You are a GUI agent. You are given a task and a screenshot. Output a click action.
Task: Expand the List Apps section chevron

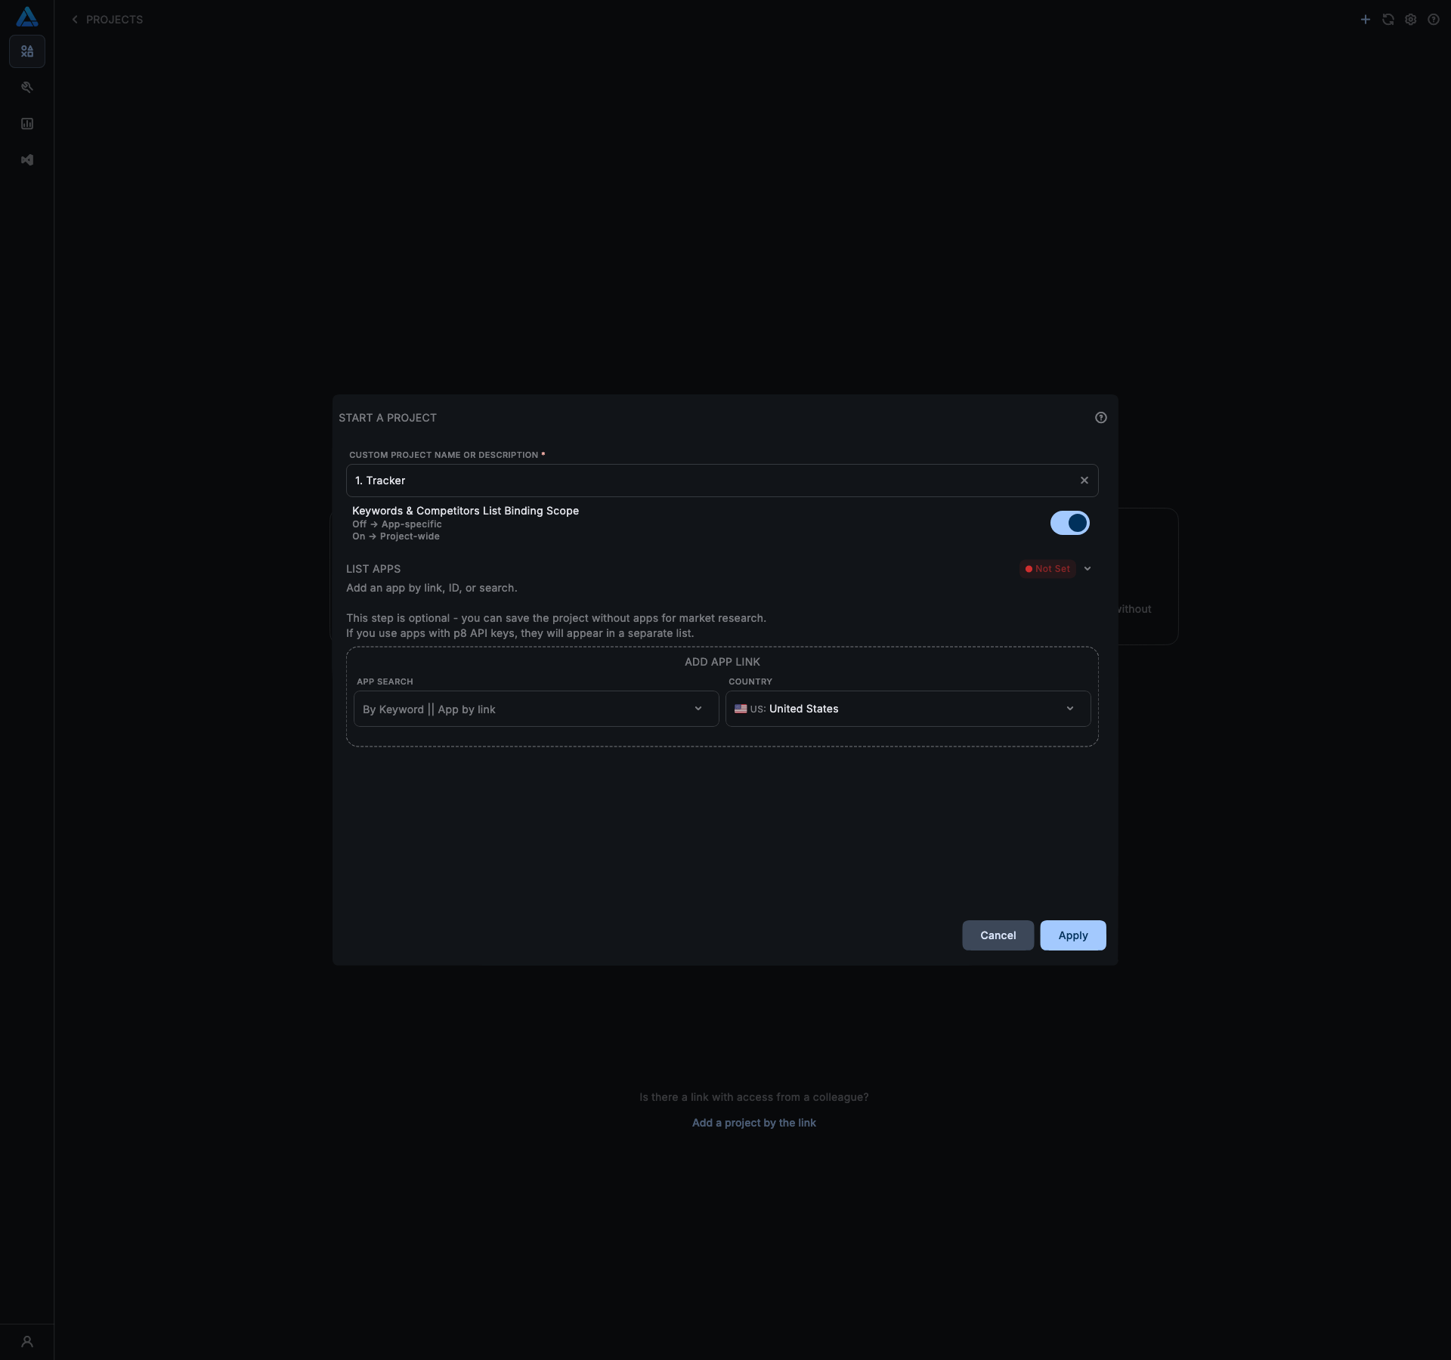[x=1087, y=569]
